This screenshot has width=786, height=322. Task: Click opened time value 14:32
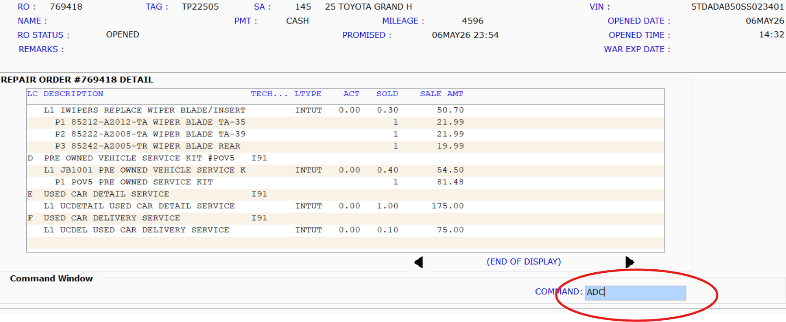point(772,35)
